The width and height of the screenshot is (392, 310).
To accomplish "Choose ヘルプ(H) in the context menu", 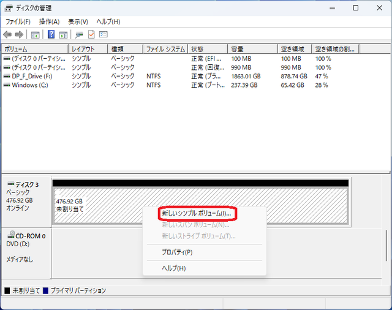I will click(x=174, y=268).
